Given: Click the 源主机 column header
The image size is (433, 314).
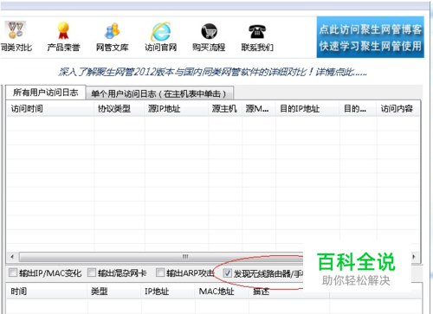Looking at the screenshot, I should tap(225, 109).
